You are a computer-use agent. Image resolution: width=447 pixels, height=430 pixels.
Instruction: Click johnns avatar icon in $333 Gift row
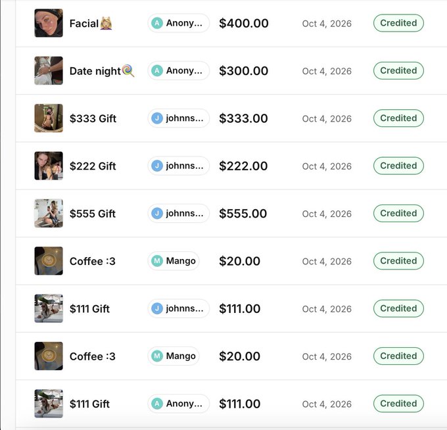(x=157, y=118)
